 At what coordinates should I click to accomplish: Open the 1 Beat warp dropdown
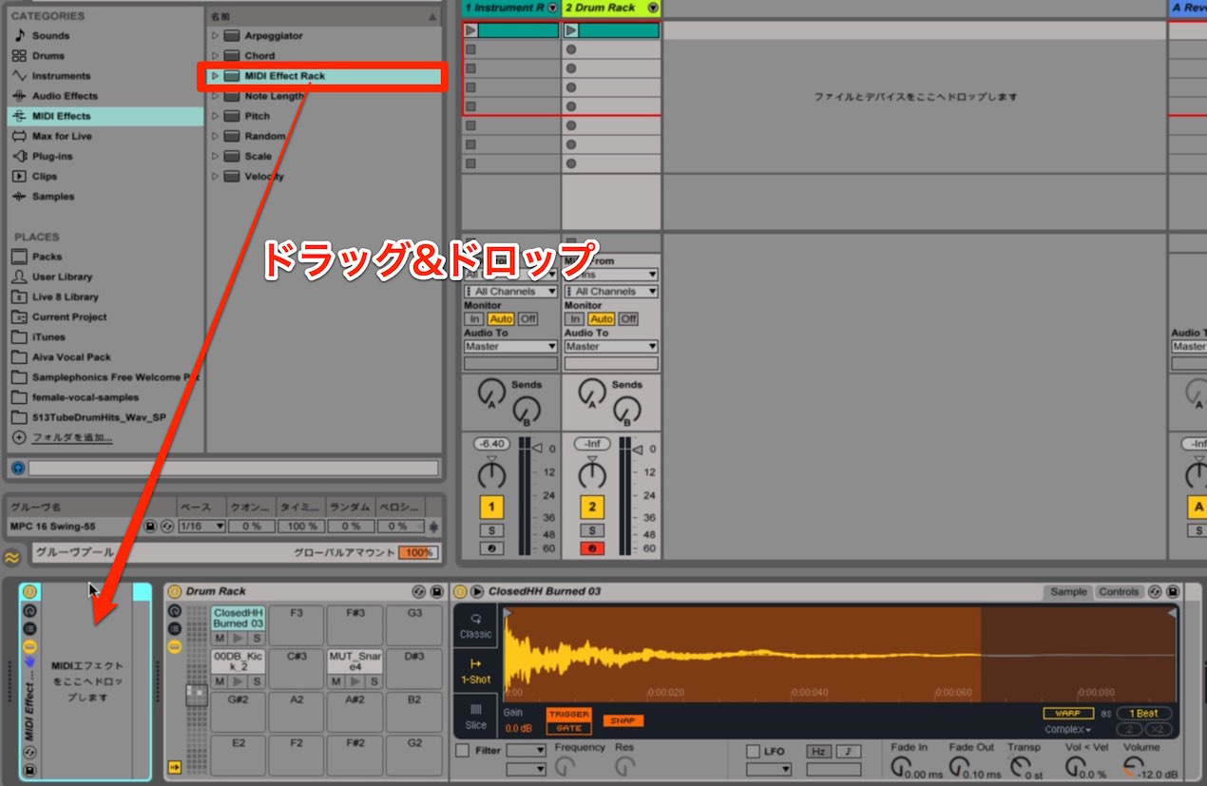coord(1143,713)
